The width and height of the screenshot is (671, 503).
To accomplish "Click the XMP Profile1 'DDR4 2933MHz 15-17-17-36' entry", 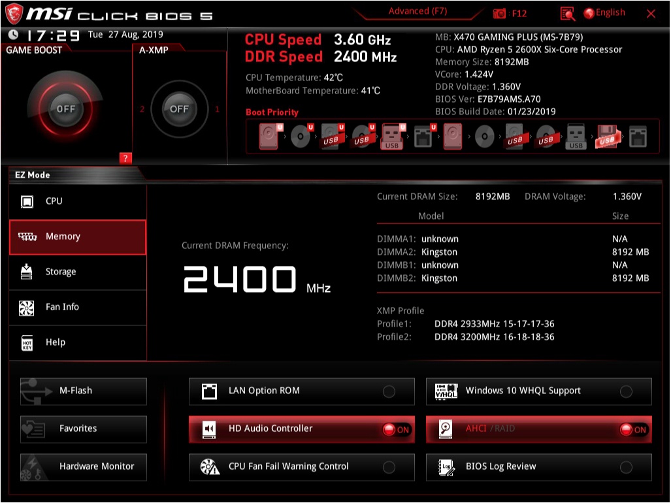I will tap(494, 324).
